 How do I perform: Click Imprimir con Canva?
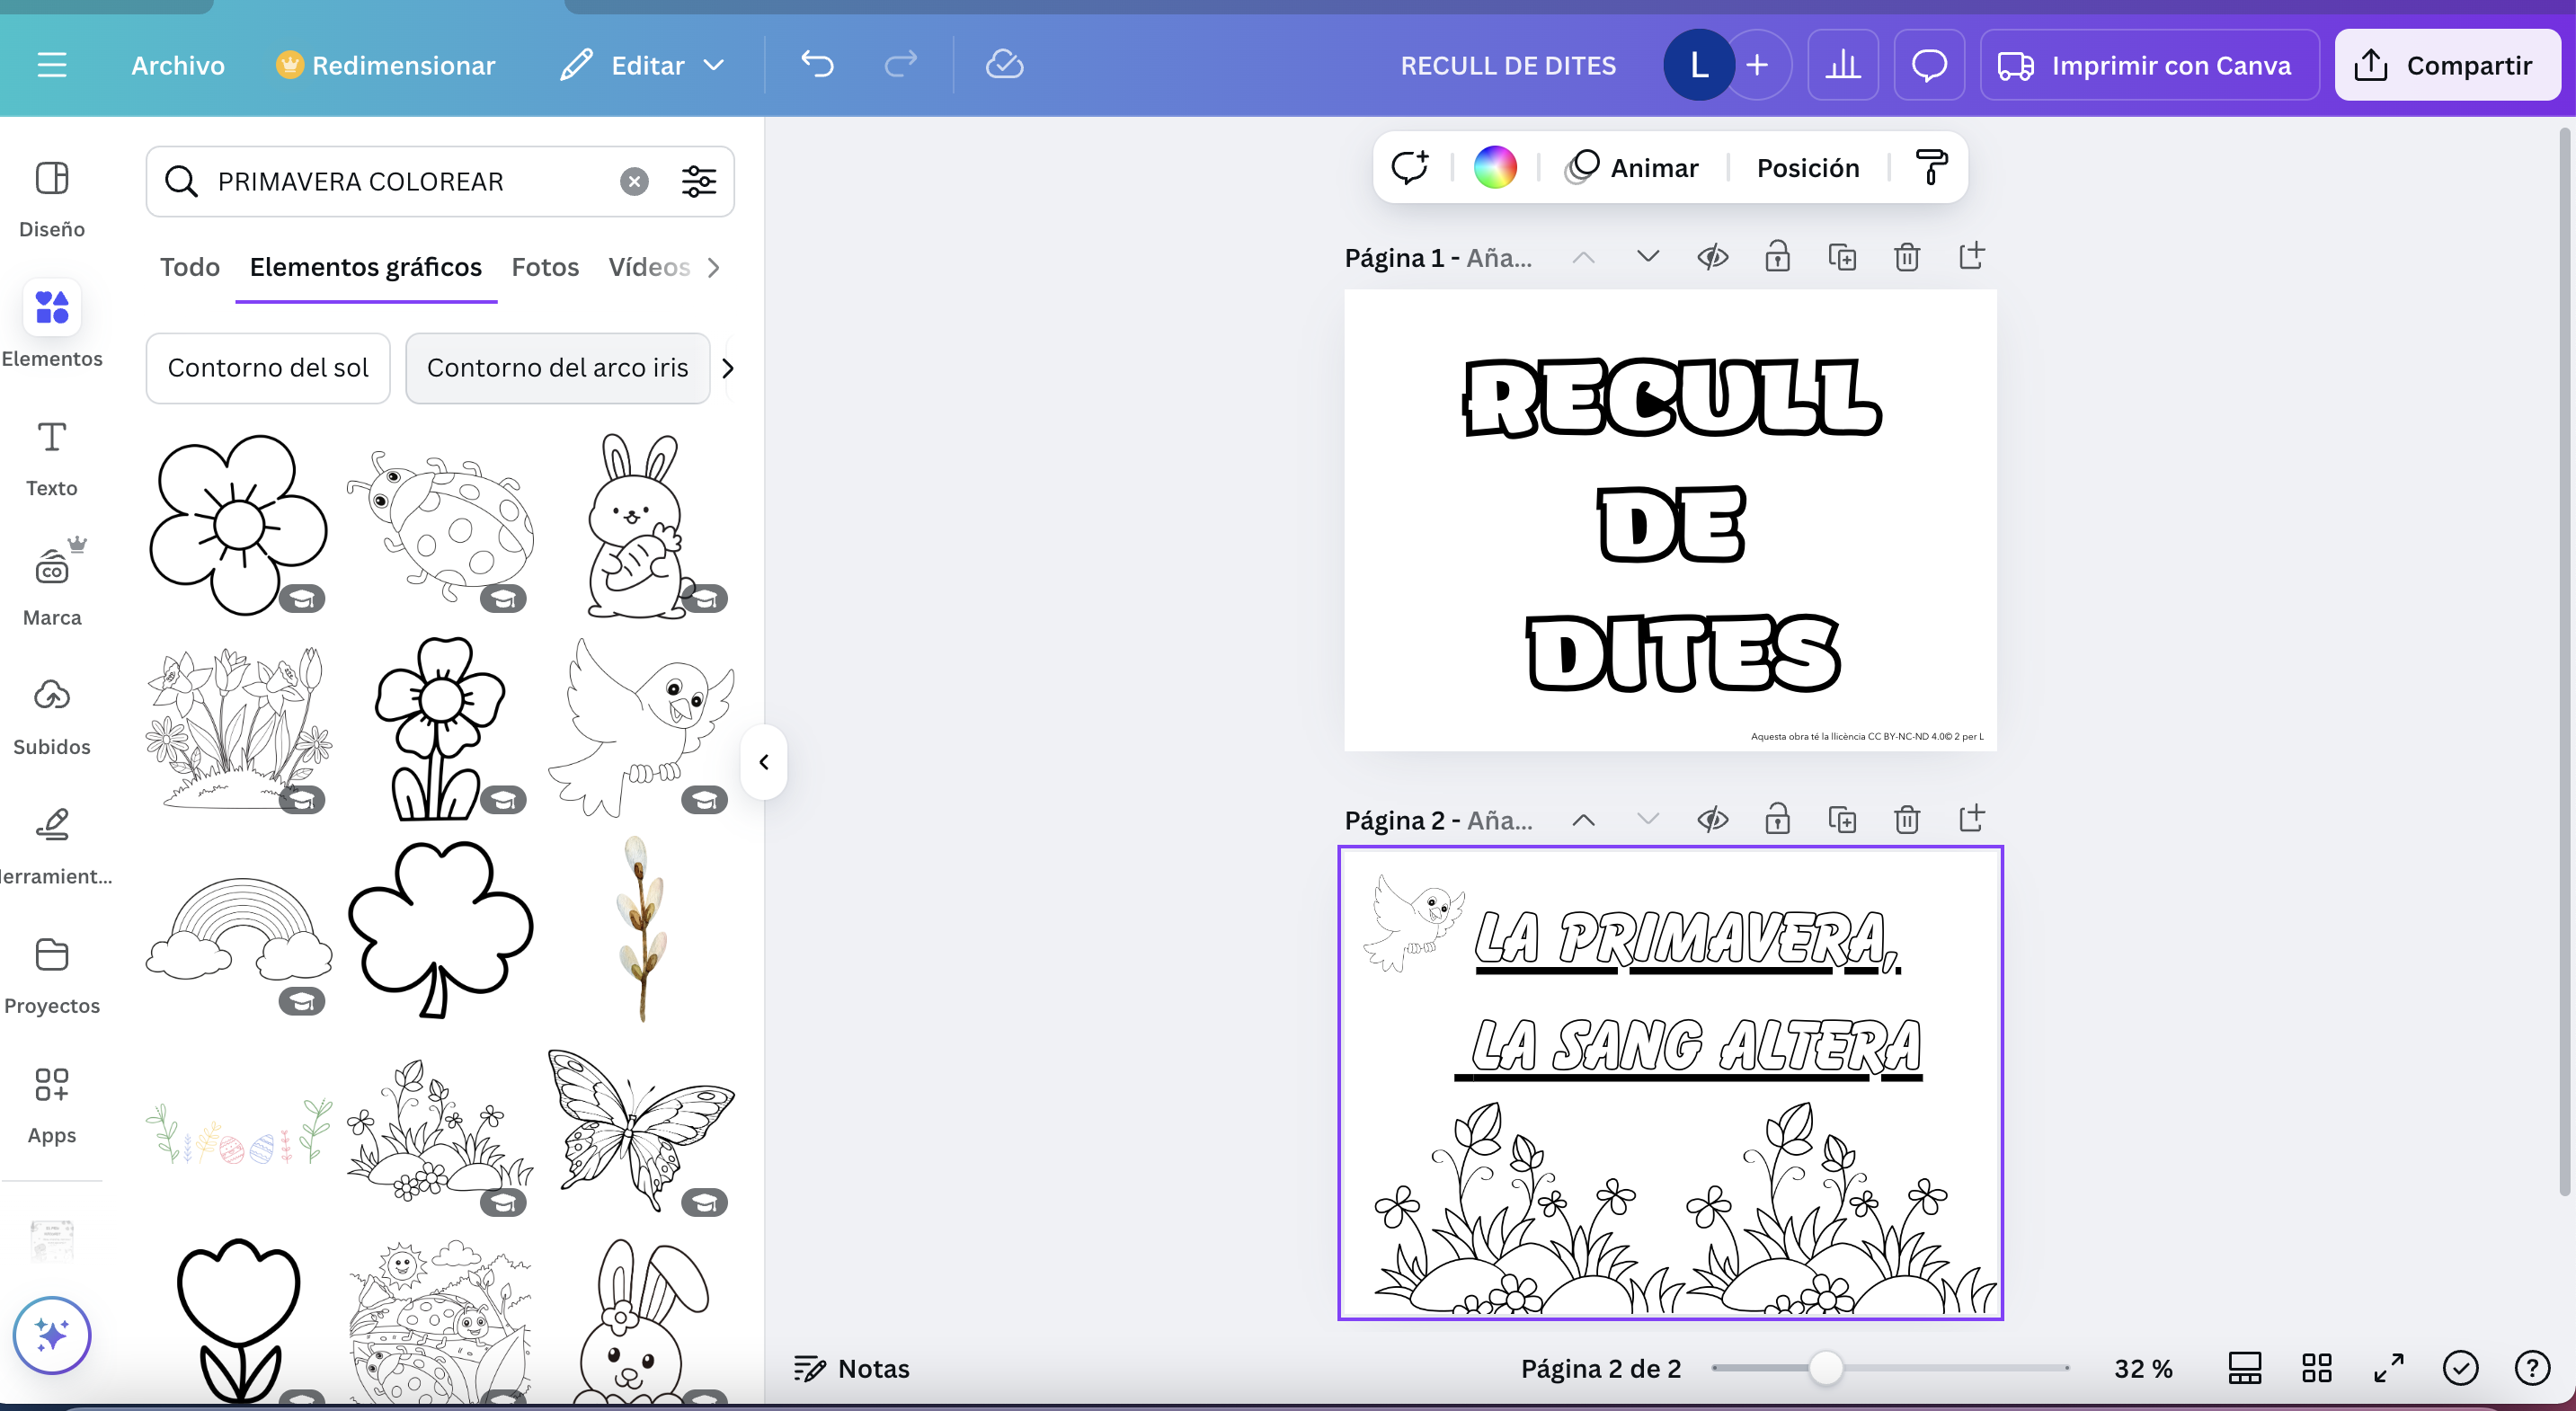click(x=2148, y=64)
